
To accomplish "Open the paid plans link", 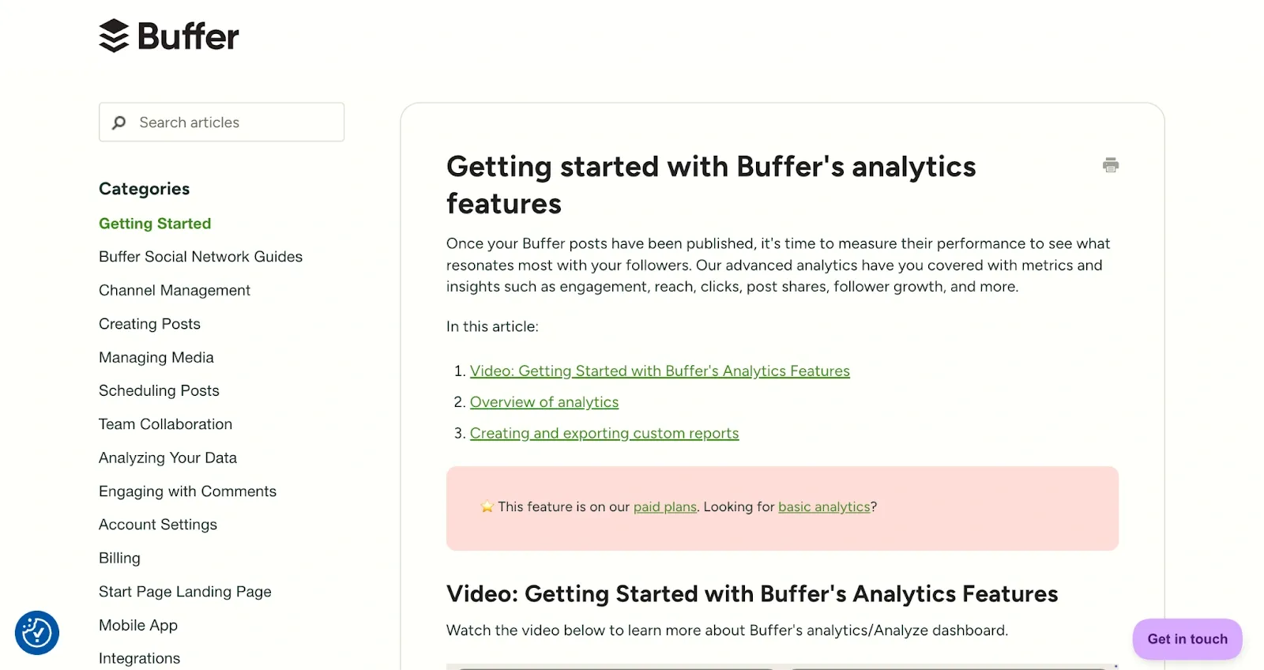I will pyautogui.click(x=664, y=507).
